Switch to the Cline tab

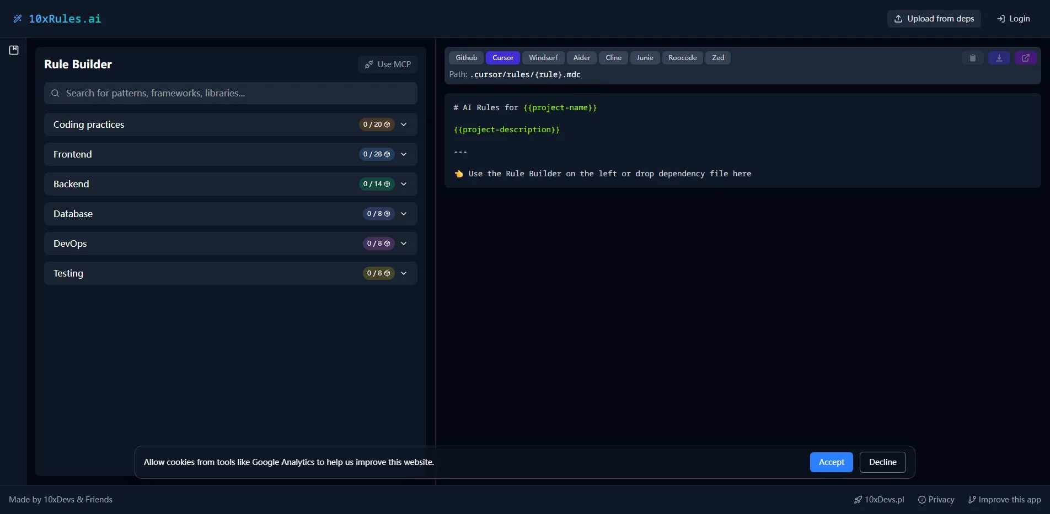tap(613, 58)
